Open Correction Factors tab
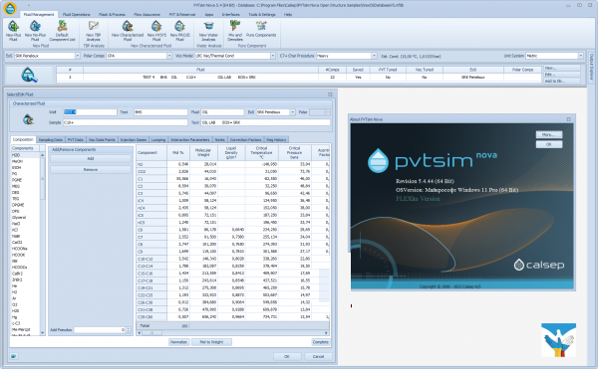 tap(245, 140)
